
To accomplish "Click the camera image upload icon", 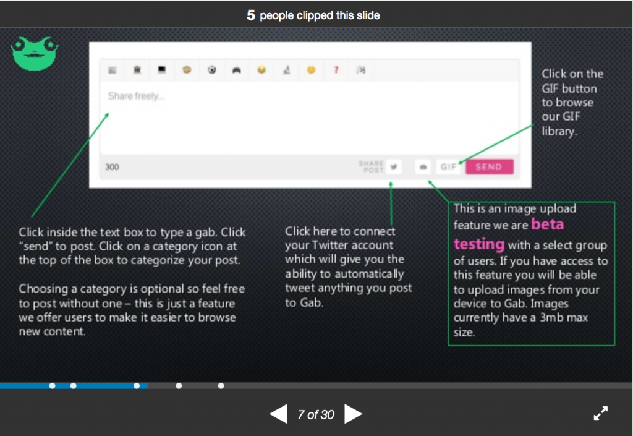I will coord(423,167).
